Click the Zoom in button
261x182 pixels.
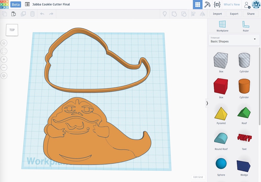pos(4,59)
